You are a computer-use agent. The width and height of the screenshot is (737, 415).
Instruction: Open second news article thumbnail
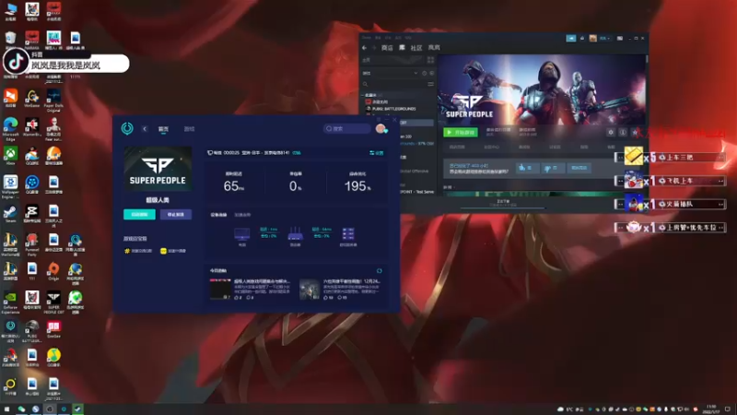click(x=310, y=289)
